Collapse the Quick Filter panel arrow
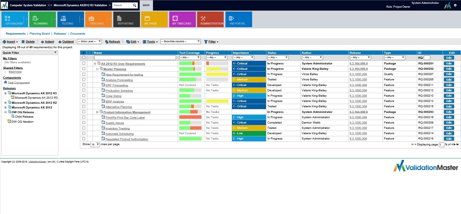The image size is (461, 214). click(55, 53)
